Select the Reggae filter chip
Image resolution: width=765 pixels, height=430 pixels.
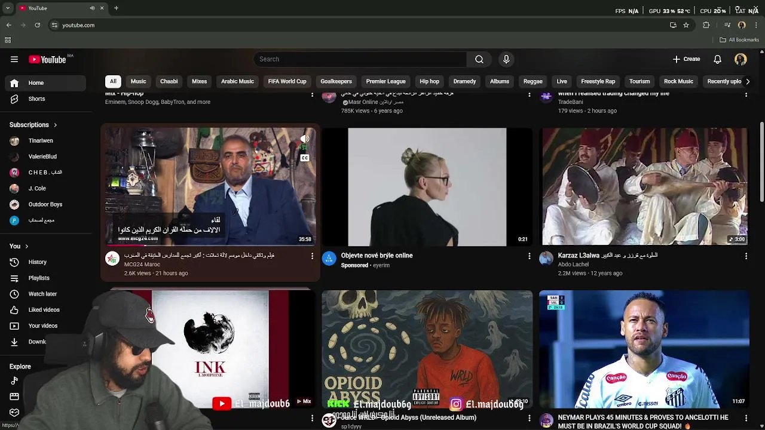coord(533,81)
